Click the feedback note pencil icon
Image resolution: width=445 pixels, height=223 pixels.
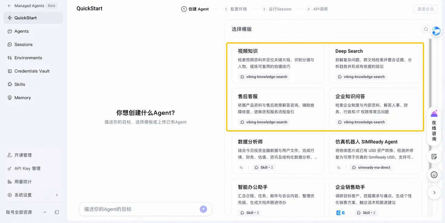tap(434, 157)
